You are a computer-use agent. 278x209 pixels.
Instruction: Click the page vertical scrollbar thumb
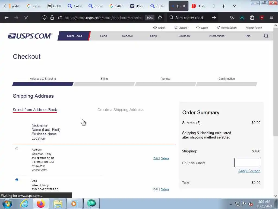tap(276, 82)
